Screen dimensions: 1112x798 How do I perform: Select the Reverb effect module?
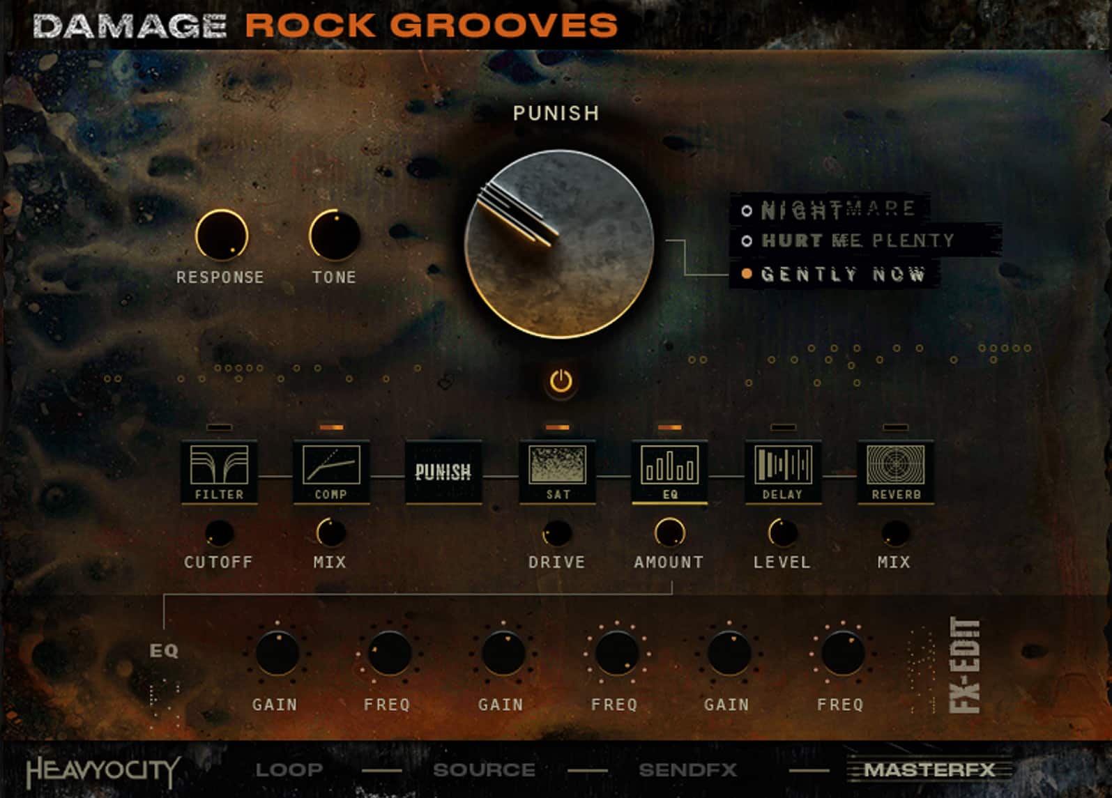(x=895, y=470)
